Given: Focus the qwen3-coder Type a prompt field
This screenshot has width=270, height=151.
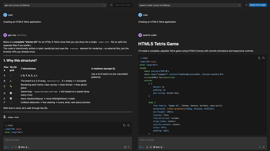Looking at the screenshot, I should [x=202, y=140].
